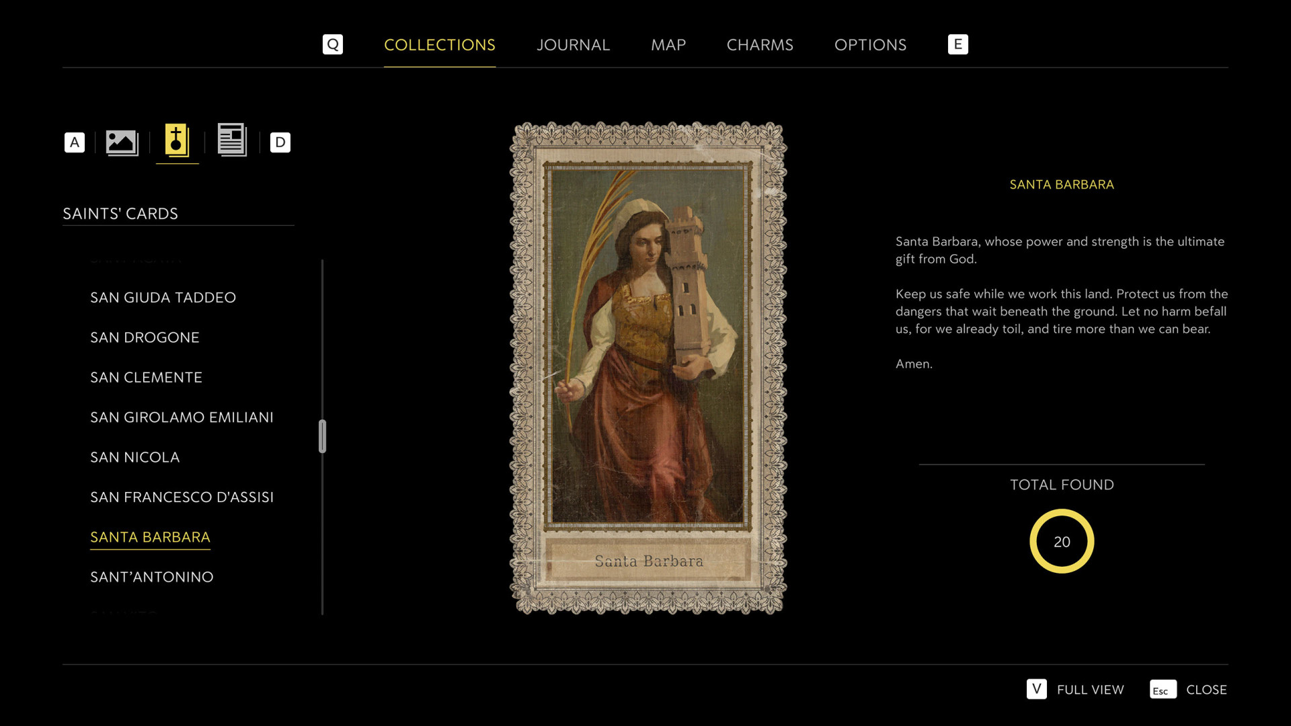Click the Saints' Cards section heading

pyautogui.click(x=120, y=214)
